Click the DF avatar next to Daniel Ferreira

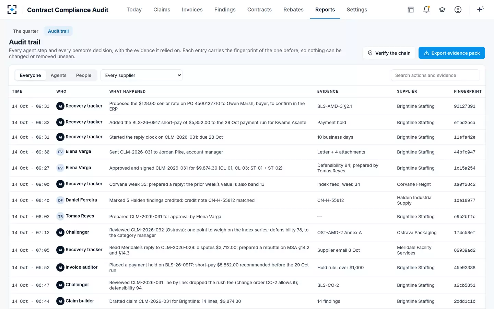click(60, 200)
